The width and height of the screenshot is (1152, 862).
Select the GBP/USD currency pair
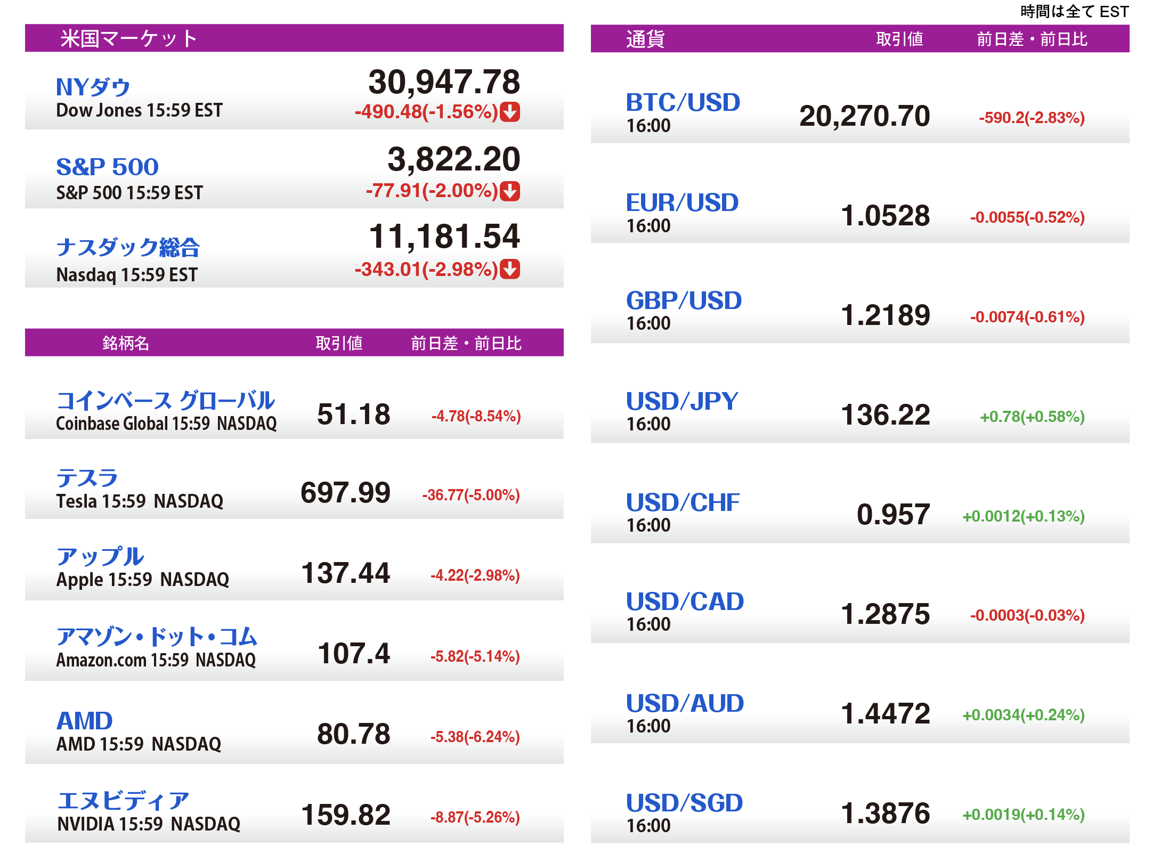(684, 300)
